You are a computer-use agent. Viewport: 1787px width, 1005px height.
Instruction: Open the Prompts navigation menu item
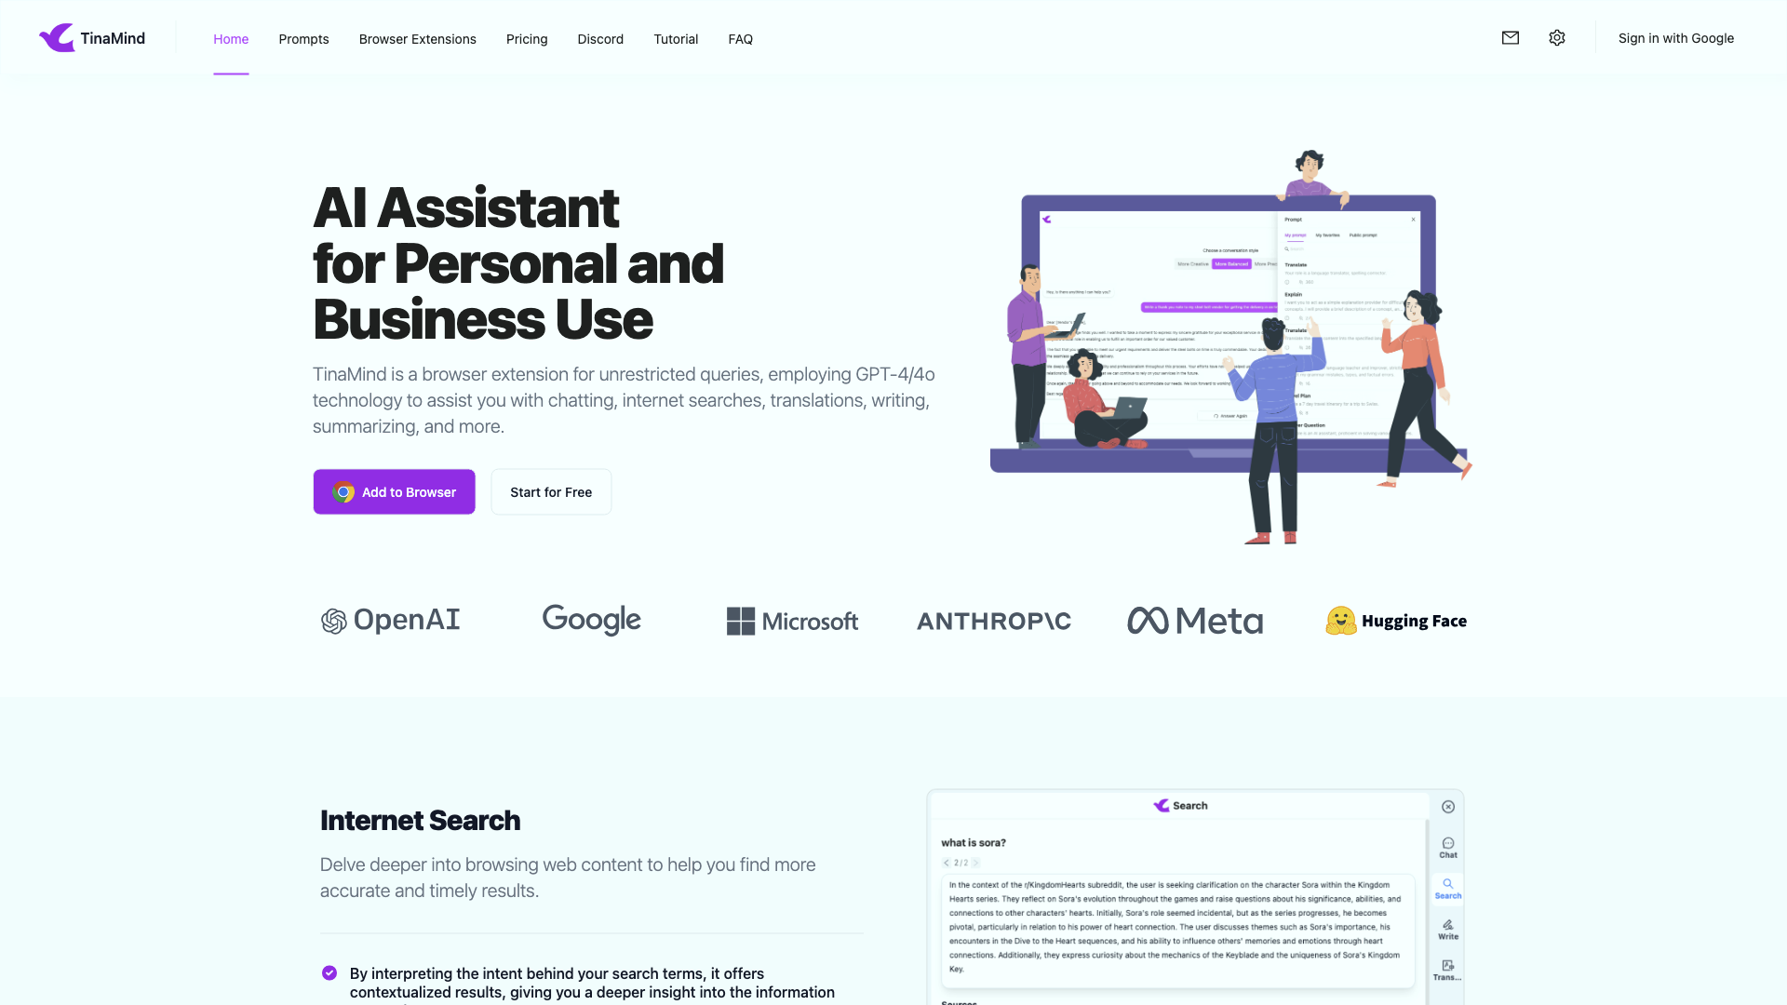303,38
